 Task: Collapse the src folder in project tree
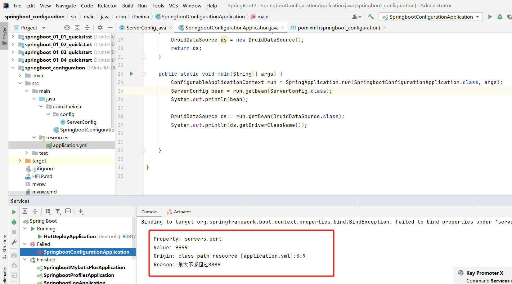pos(20,83)
